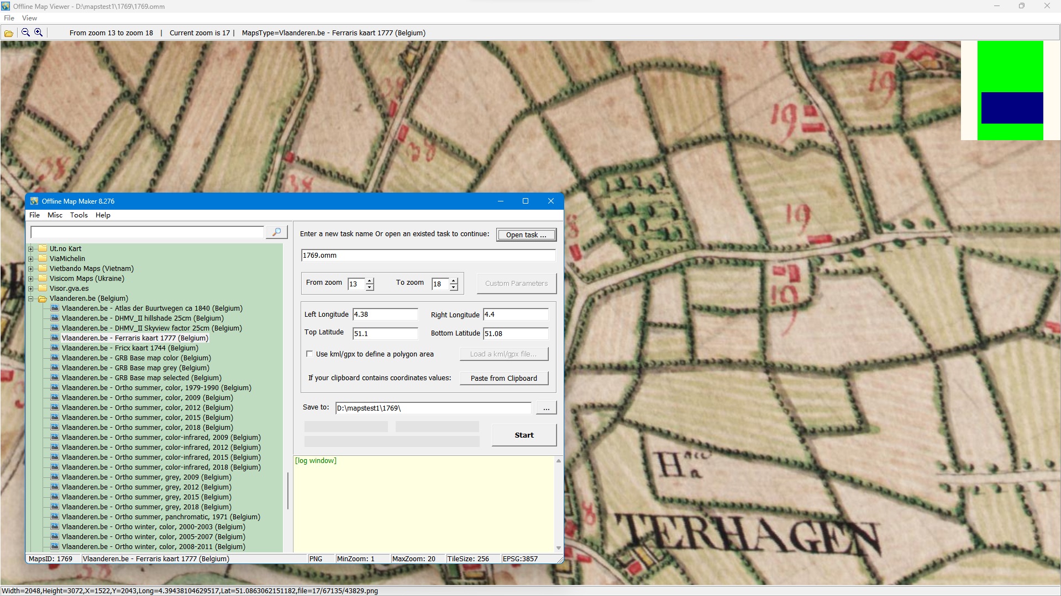Decrease the To zoom value
The image size is (1061, 596).
[454, 287]
